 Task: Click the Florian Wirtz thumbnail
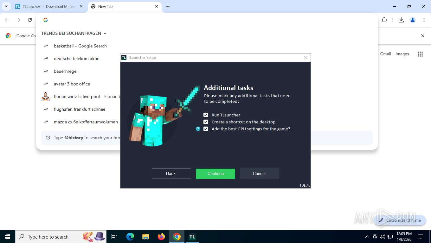tap(46, 97)
